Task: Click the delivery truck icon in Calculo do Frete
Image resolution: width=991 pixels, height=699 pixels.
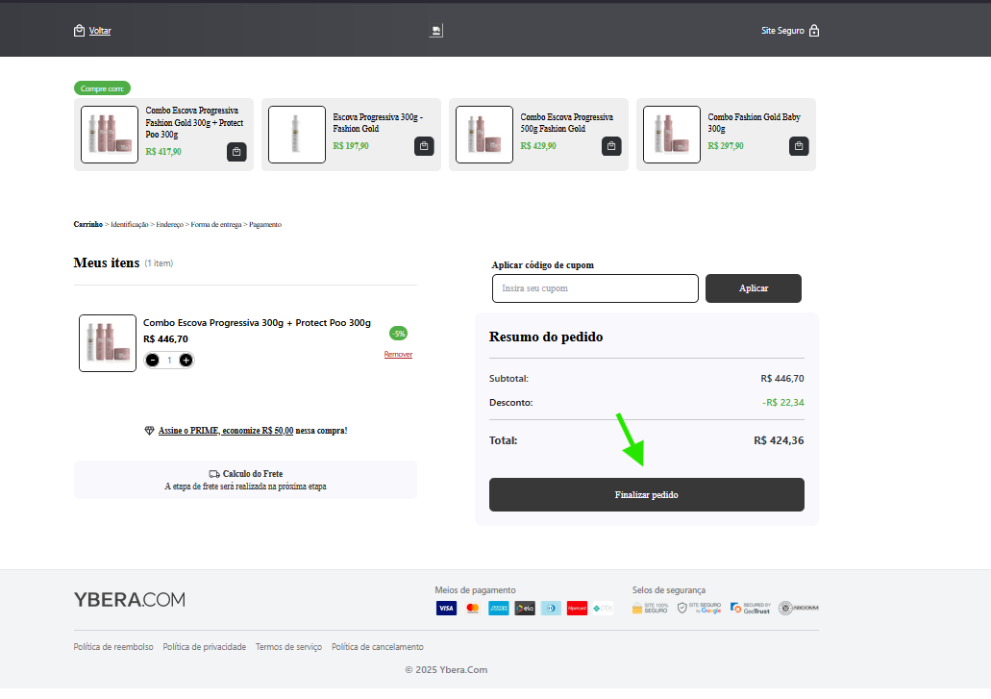Action: [214, 474]
